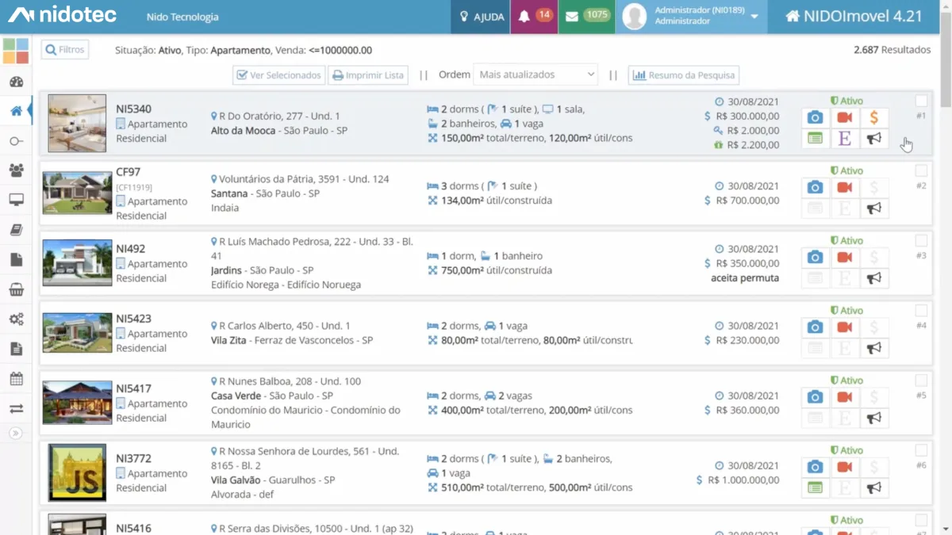Image resolution: width=952 pixels, height=535 pixels.
Task: Open the documents icon below gears in sidebar
Action: [x=16, y=349]
